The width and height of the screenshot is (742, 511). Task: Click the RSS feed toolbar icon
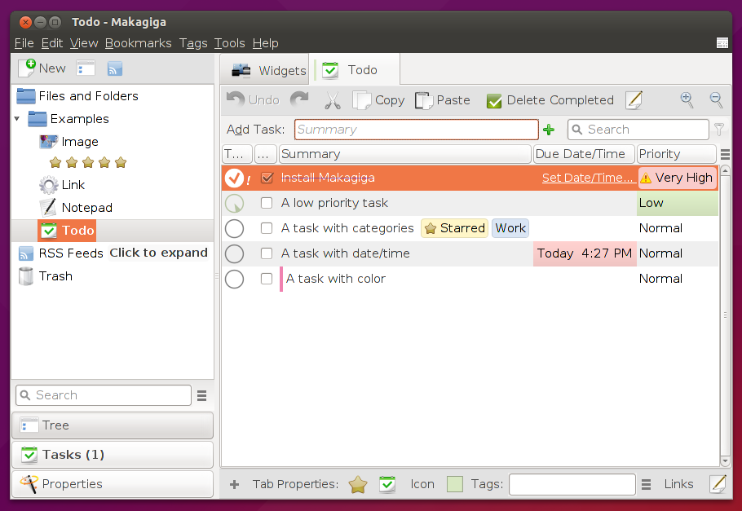pyautogui.click(x=114, y=68)
